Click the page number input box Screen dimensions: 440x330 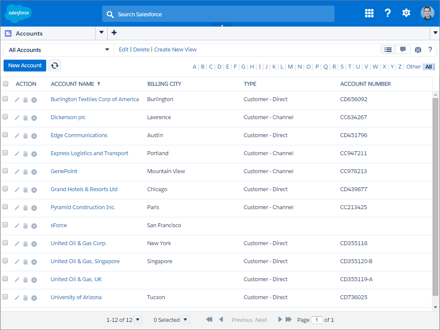(317, 320)
